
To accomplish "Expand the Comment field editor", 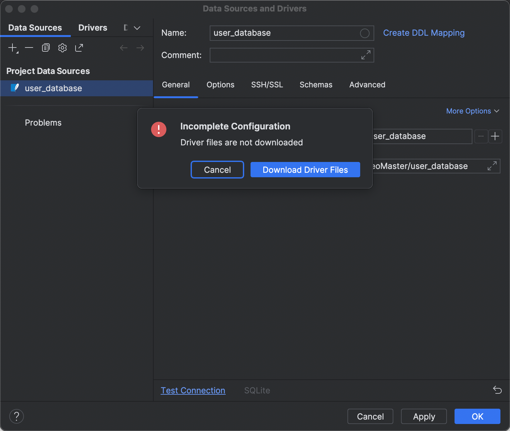I will pos(365,55).
